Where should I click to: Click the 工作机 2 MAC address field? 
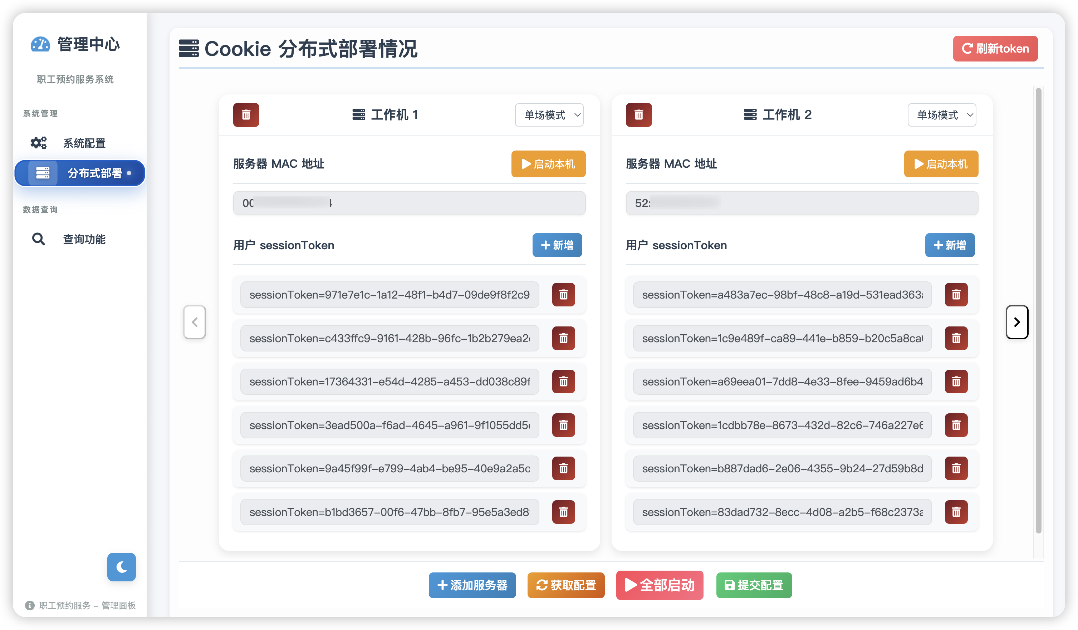click(x=802, y=203)
